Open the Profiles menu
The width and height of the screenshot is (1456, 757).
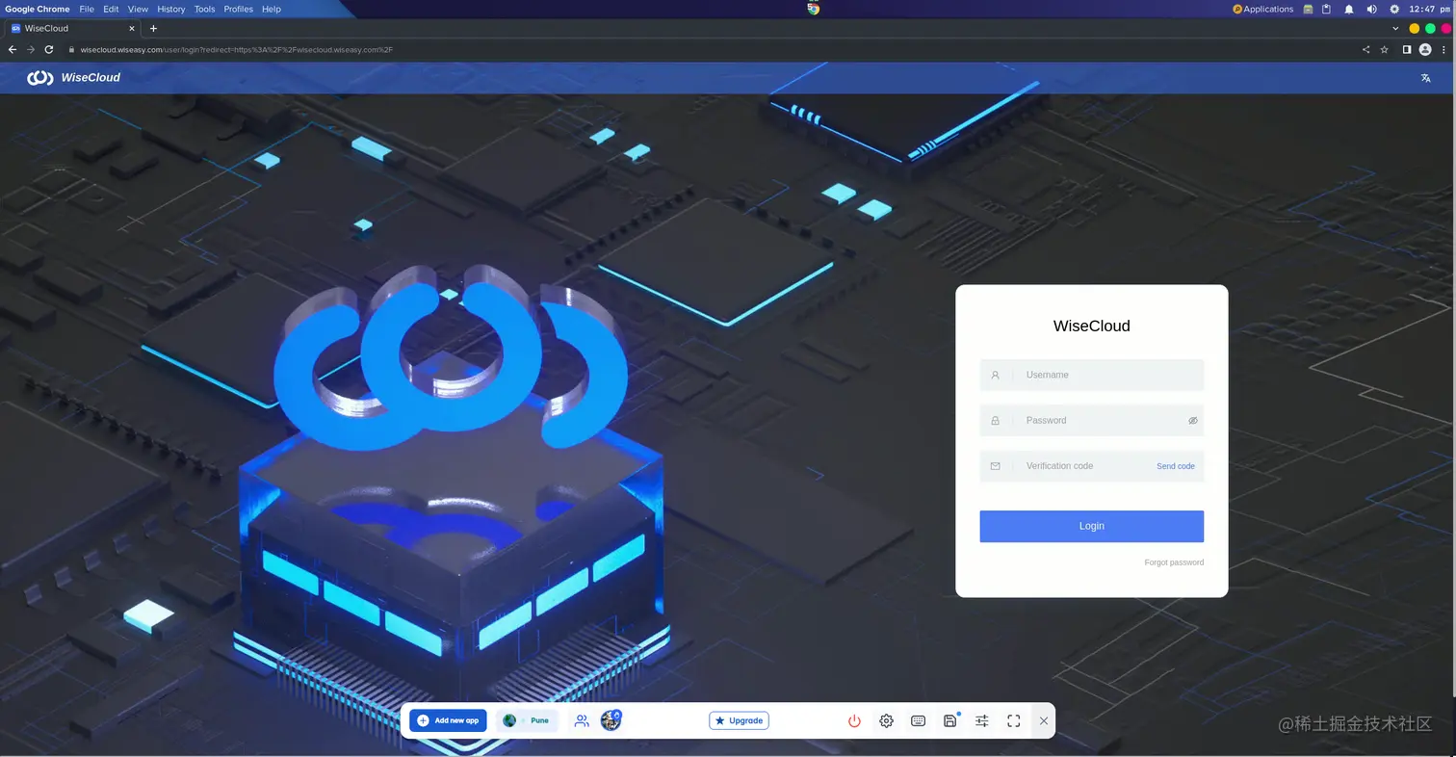click(x=238, y=9)
